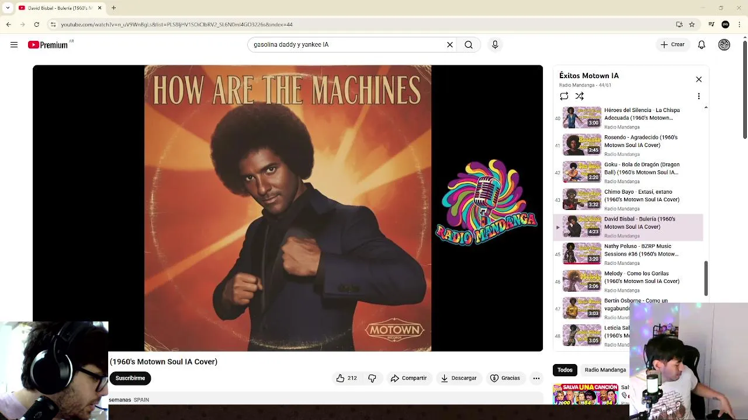The image size is (748, 420).
Task: Click the '212' like count
Action: (x=352, y=378)
